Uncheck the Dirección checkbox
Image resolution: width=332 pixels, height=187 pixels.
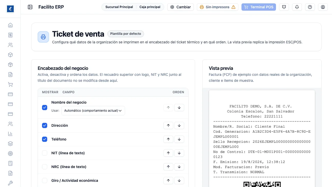45,125
